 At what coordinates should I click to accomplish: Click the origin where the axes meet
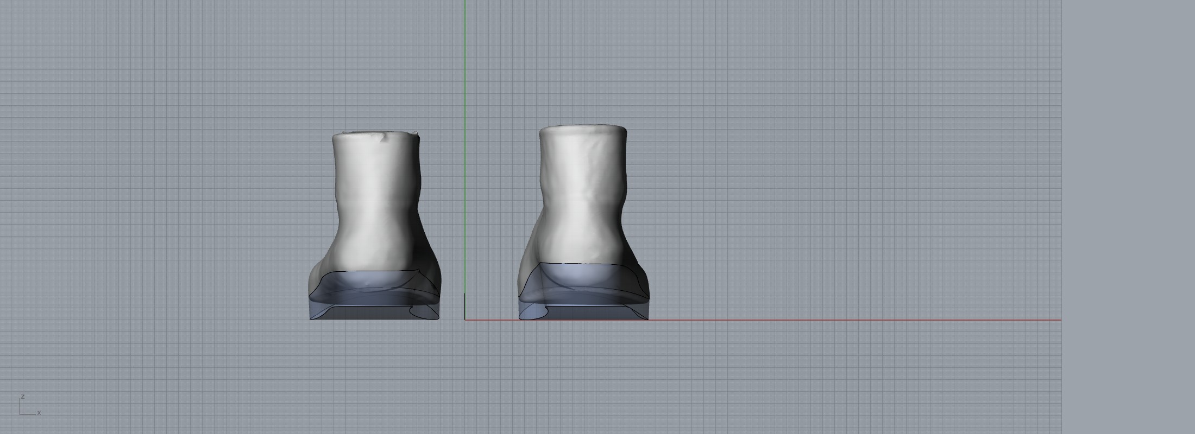[x=465, y=320]
